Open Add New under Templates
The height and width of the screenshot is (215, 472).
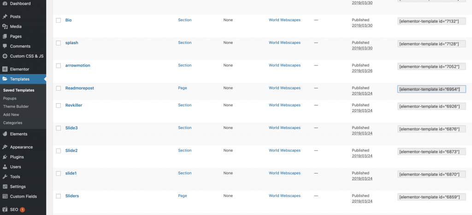click(11, 115)
